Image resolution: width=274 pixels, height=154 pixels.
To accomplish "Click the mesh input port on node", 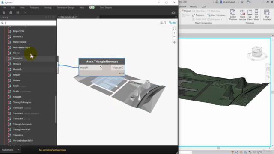I will tap(91, 68).
